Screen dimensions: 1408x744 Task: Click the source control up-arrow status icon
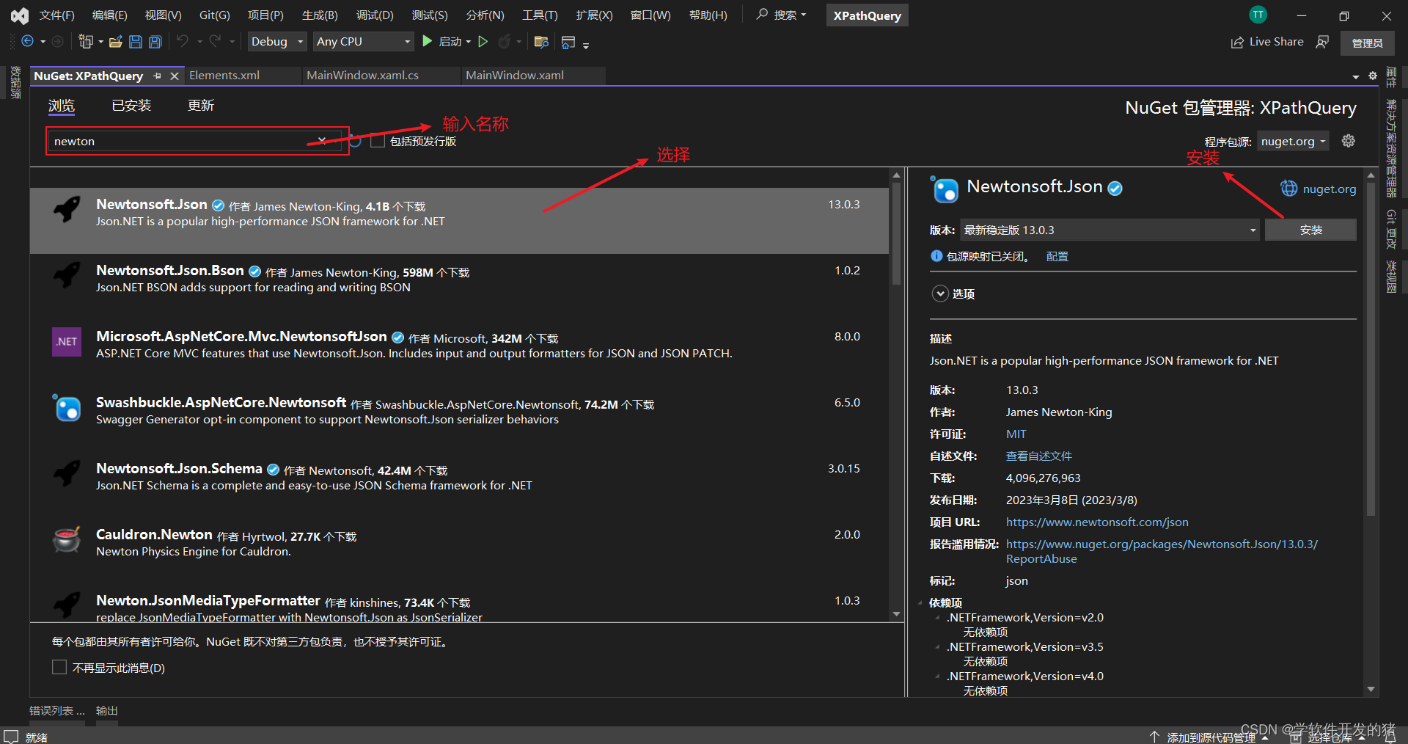pos(1154,737)
